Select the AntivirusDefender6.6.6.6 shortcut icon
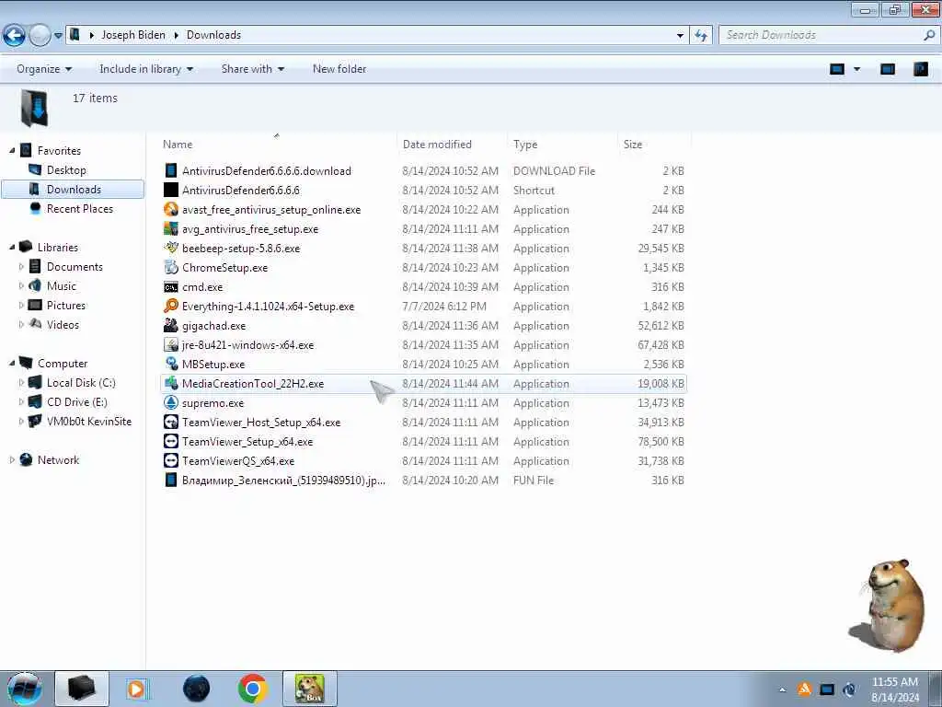This screenshot has width=942, height=707. (x=171, y=190)
